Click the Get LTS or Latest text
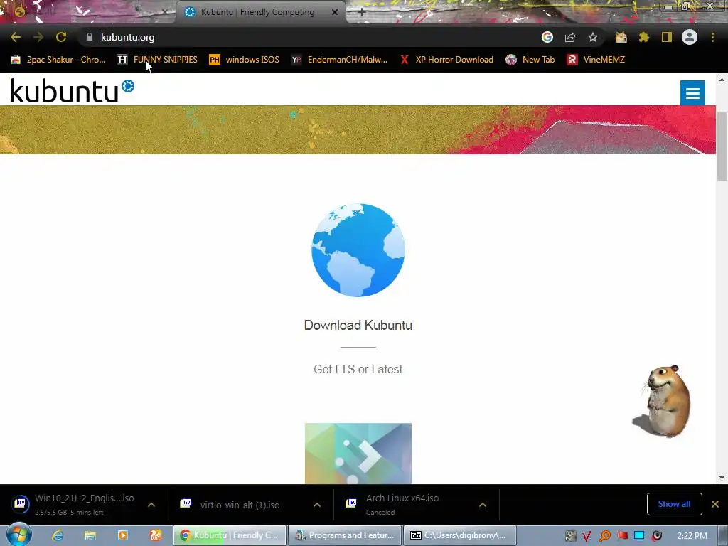The width and height of the screenshot is (728, 546). click(358, 369)
